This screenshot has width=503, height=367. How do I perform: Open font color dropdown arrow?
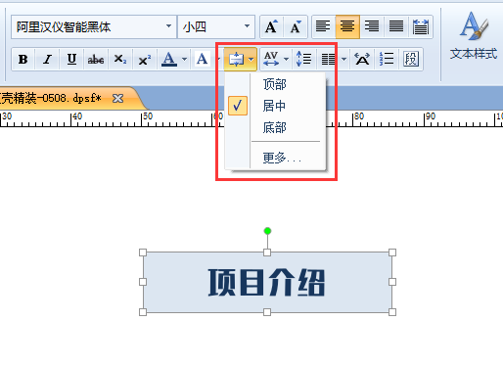pyautogui.click(x=184, y=60)
